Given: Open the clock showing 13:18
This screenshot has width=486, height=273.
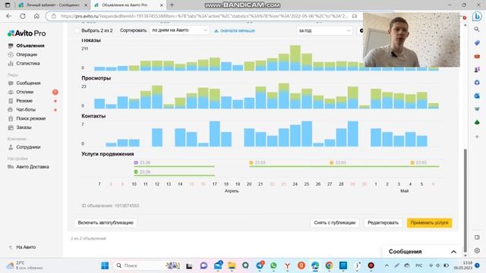Looking at the screenshot, I should [463, 265].
